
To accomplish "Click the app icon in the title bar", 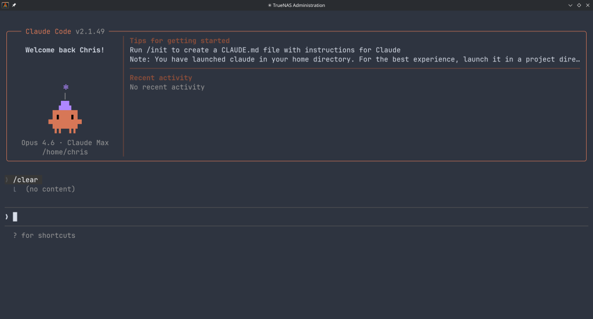I will coord(5,5).
